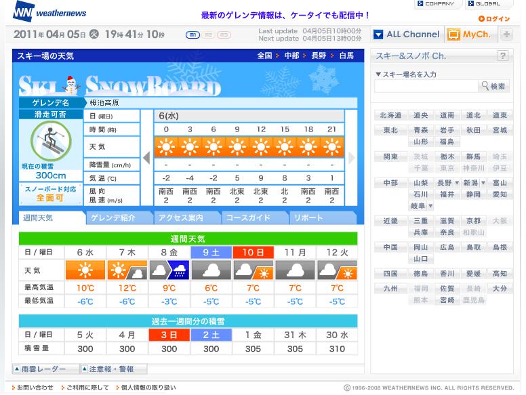
Task: Select the second display size toggle
Action: (208, 35)
